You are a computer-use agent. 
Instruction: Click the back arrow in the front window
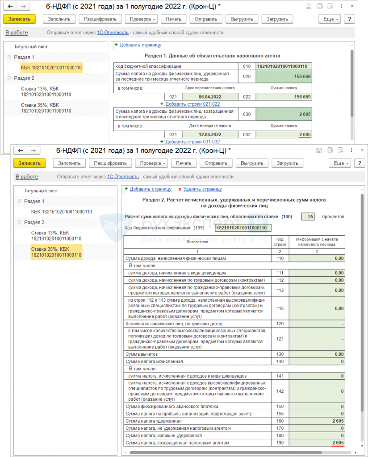[x=21, y=150]
